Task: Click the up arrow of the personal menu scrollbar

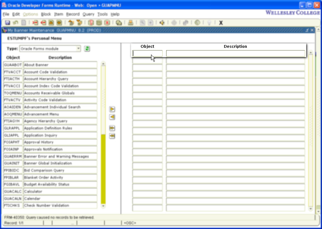Action: [x=311, y=53]
